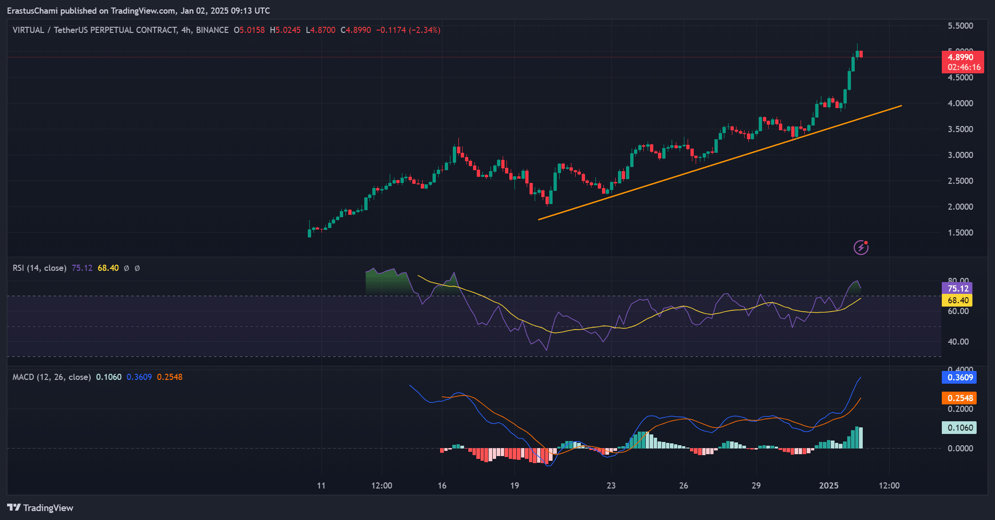Click the TradingView text link at bottom
Screen dimensions: 995x520
[48, 508]
